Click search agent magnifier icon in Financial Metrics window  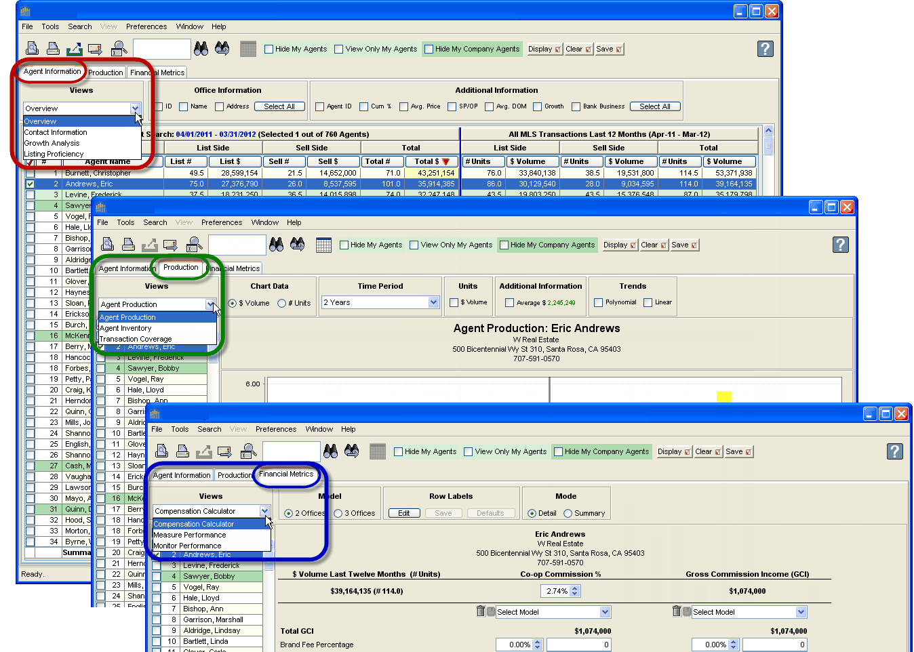tap(248, 451)
